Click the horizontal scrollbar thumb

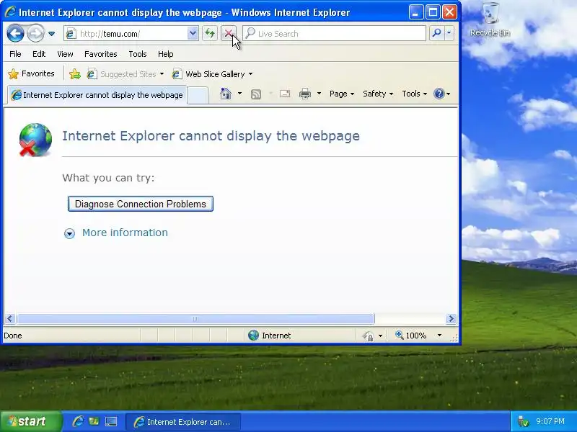pyautogui.click(x=195, y=319)
